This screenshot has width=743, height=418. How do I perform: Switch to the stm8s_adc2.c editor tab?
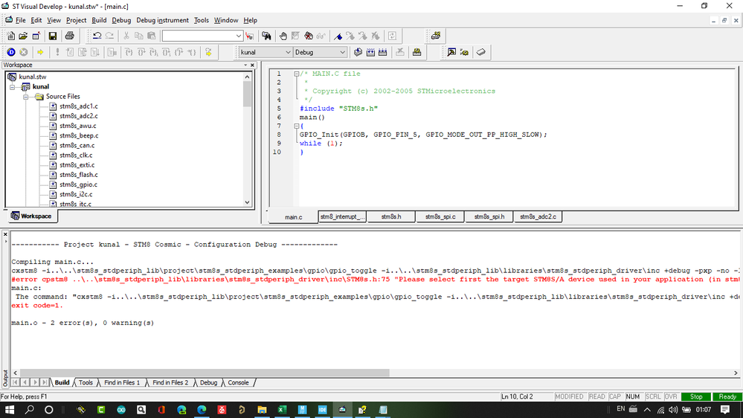[x=538, y=216]
